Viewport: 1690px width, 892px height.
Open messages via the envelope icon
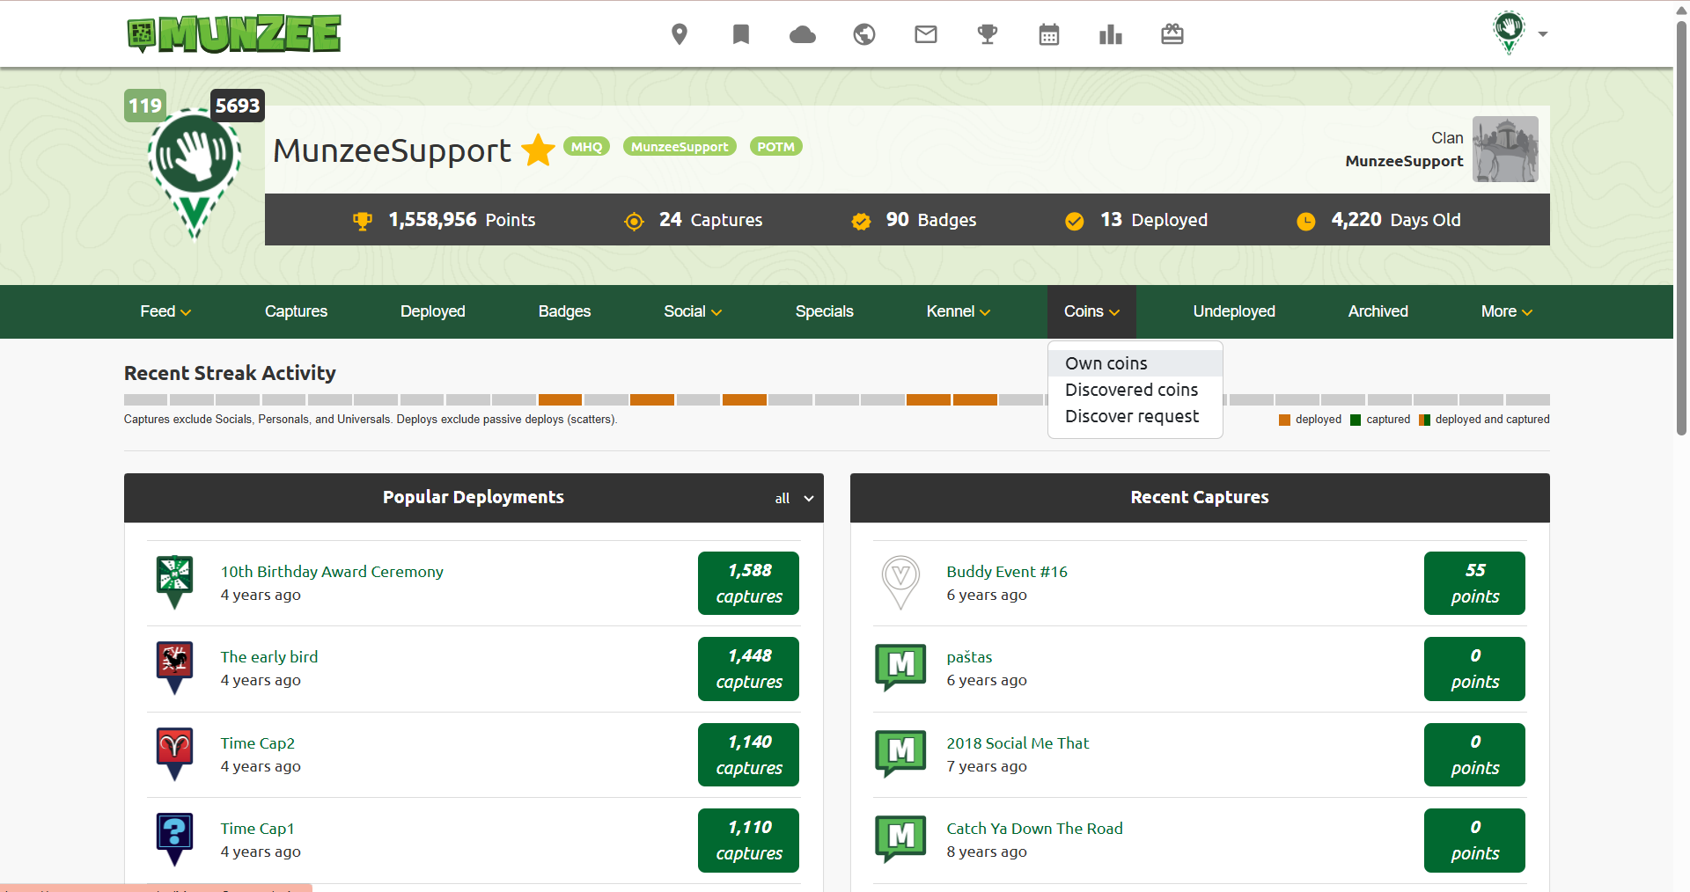click(x=925, y=34)
